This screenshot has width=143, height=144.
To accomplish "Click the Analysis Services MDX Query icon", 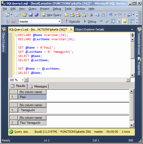I will pos(72,15).
